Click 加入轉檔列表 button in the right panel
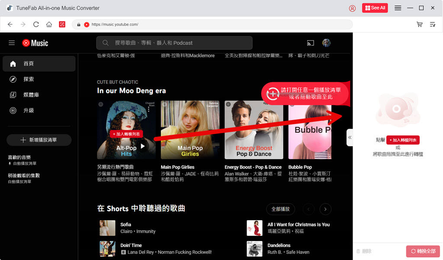The image size is (443, 260). [403, 140]
